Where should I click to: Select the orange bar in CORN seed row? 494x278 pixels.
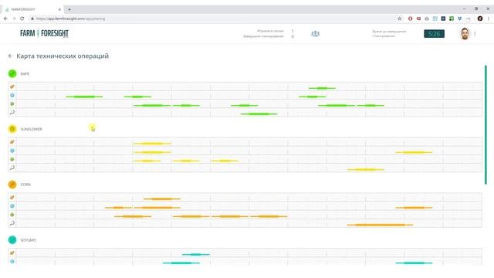pos(162,199)
